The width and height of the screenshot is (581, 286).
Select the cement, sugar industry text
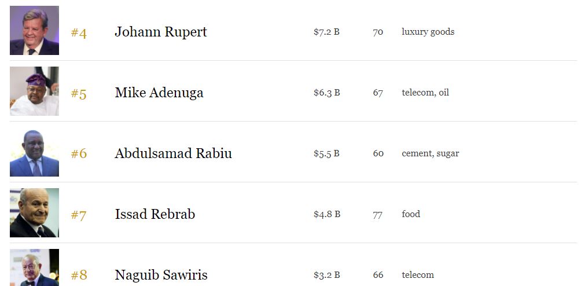tap(430, 153)
